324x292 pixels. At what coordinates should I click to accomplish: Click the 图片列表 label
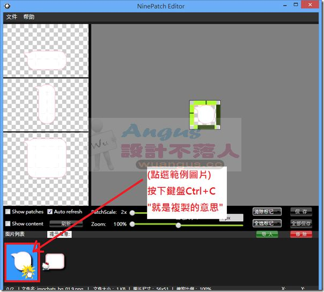(x=15, y=234)
